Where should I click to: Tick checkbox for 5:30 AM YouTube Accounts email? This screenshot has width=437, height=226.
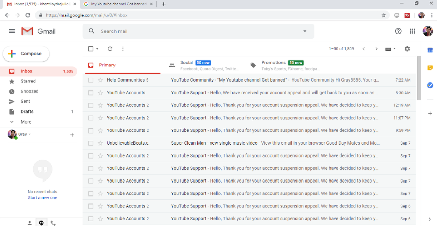[x=91, y=93]
